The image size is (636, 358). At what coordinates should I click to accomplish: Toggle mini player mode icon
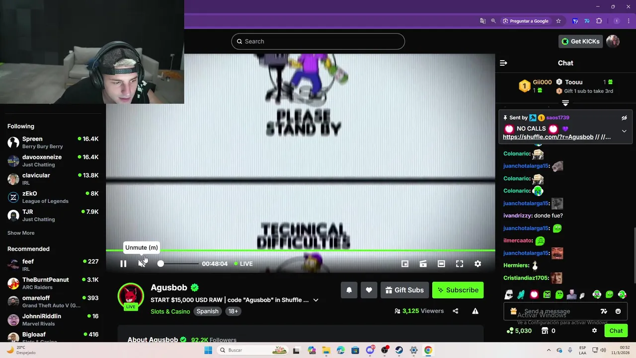[405, 264]
